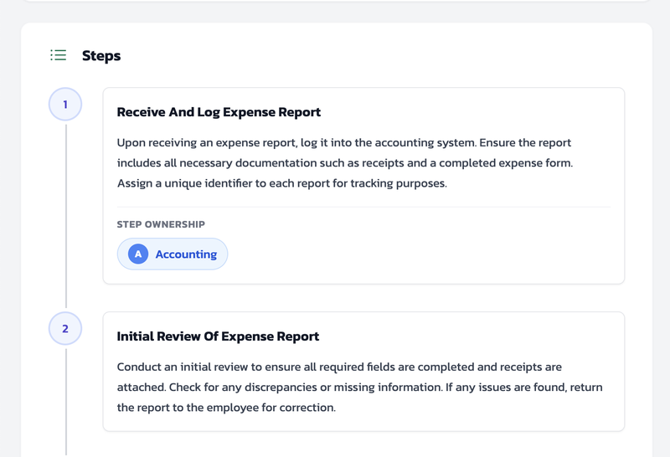Click the "STEP OWNERSHIP" label
This screenshot has width=670, height=457.
161,224
